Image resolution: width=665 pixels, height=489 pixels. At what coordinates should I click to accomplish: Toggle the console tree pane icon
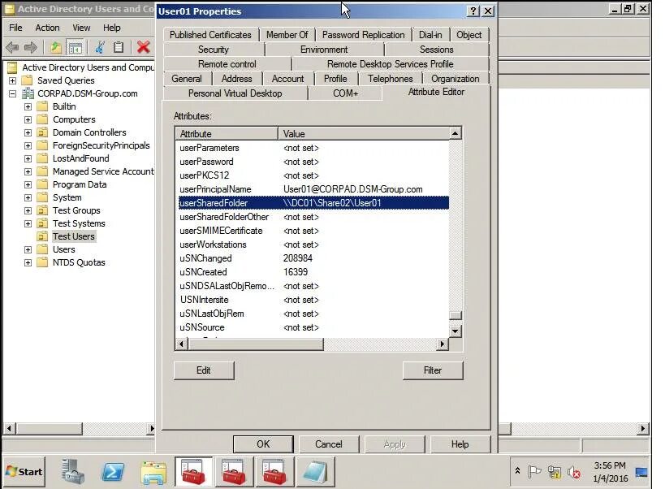(x=75, y=47)
